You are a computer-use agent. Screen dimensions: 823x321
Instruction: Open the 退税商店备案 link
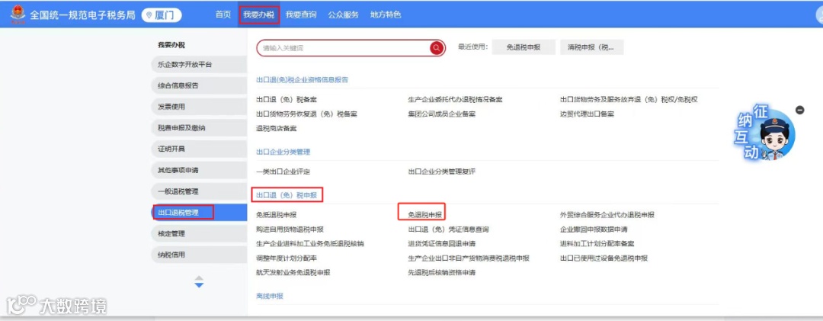click(276, 128)
